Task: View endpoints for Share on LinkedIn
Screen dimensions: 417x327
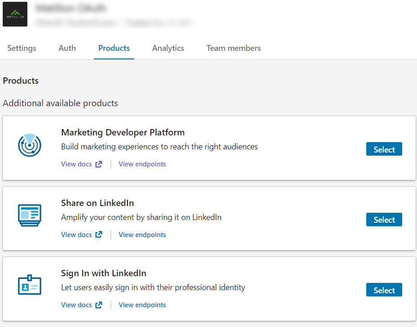Action: 142,234
